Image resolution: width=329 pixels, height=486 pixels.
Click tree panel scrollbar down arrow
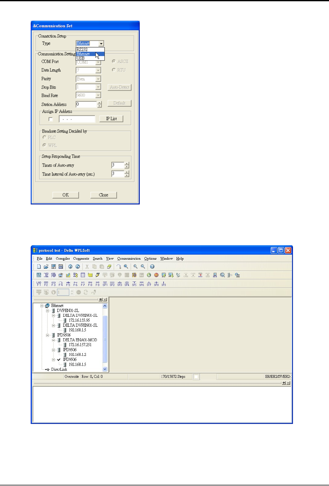[x=105, y=369]
